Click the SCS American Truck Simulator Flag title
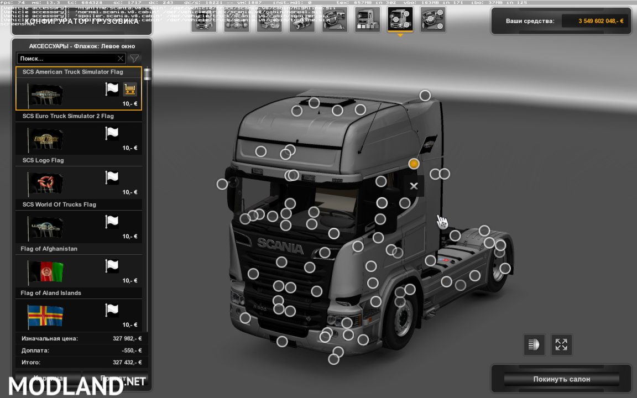Viewport: 637px width, 398px height. (73, 72)
